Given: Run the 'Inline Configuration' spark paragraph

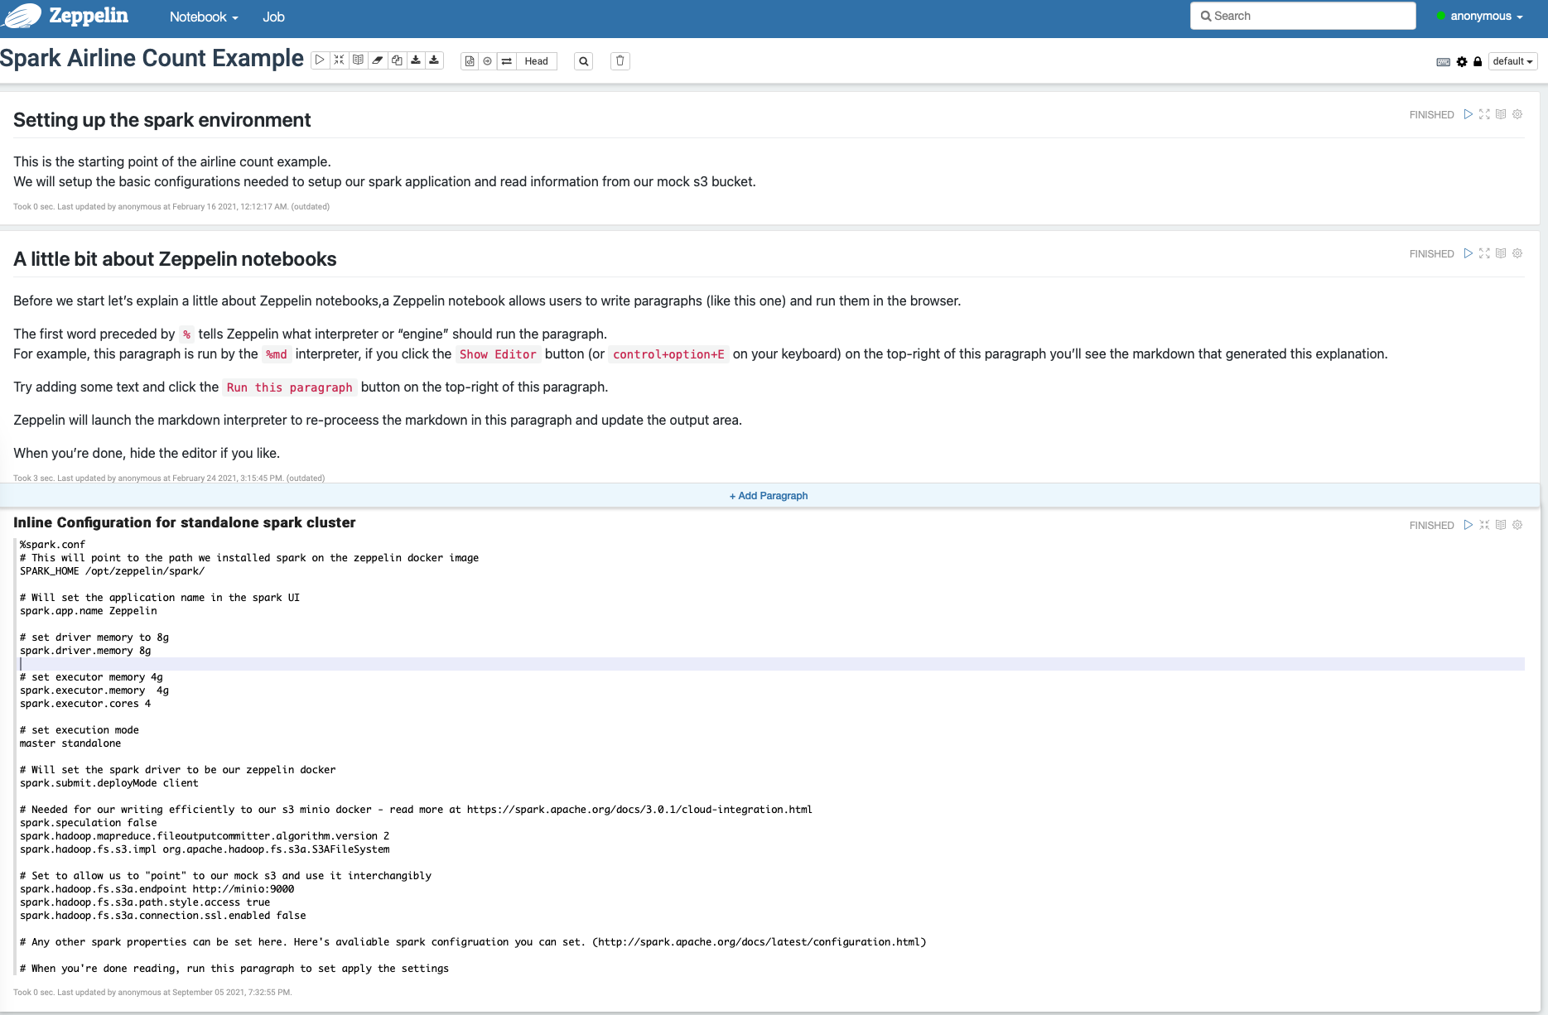Looking at the screenshot, I should (x=1468, y=525).
